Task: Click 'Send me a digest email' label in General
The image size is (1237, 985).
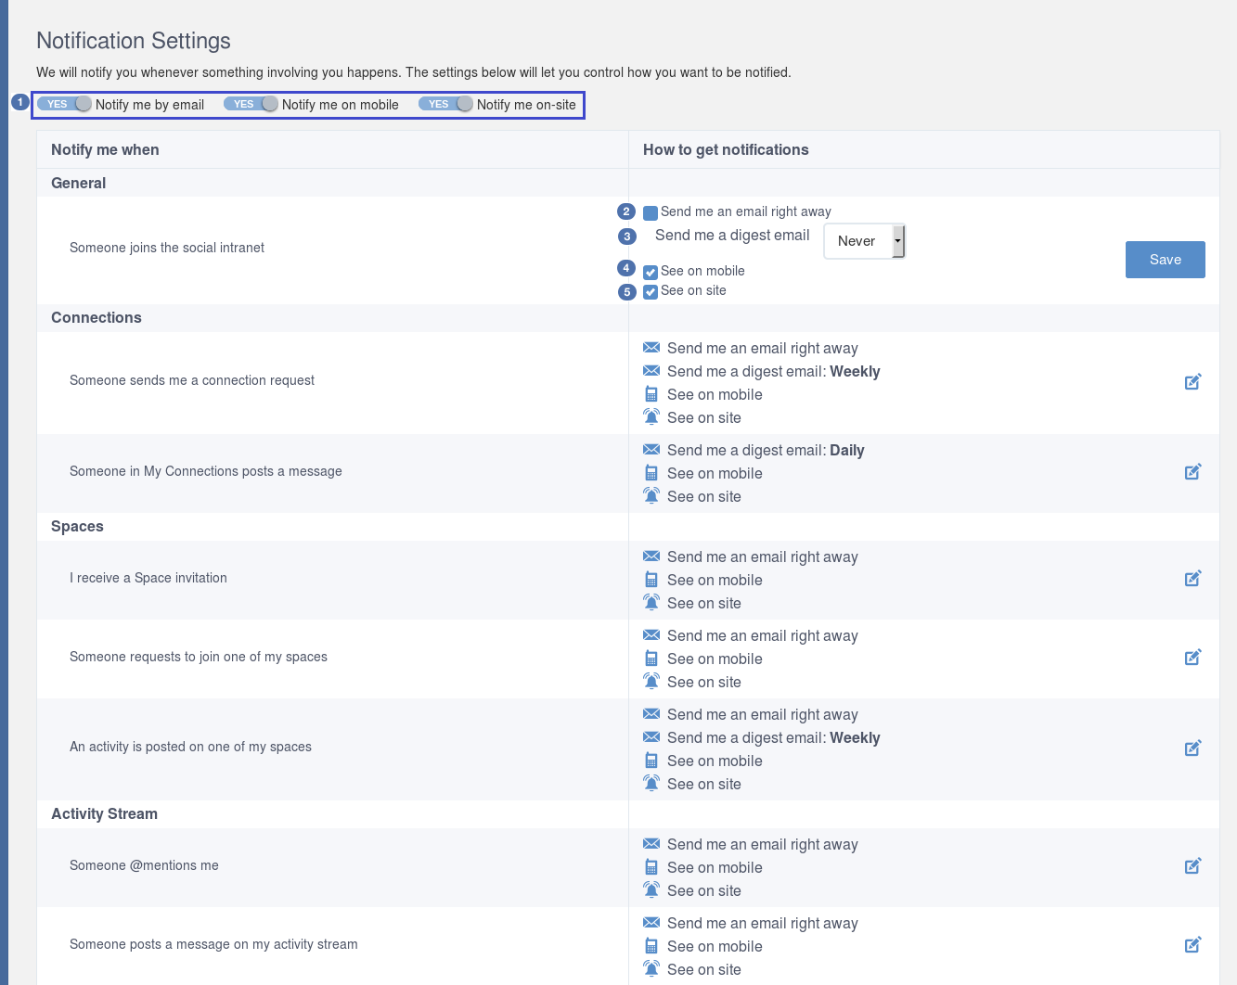Action: click(x=732, y=236)
